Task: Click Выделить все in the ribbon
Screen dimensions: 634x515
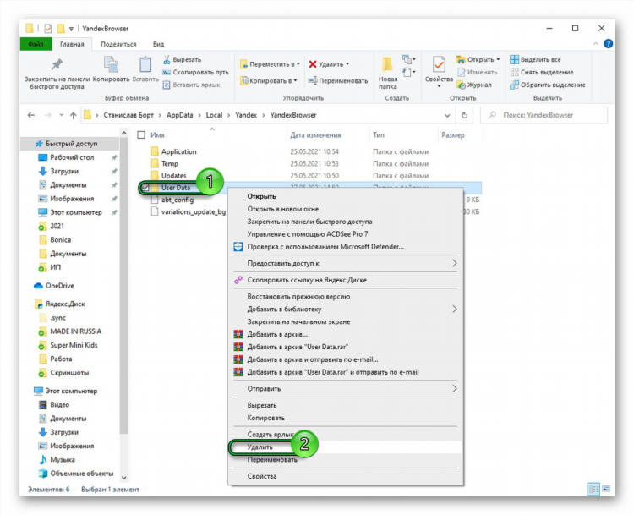Action: click(x=535, y=59)
